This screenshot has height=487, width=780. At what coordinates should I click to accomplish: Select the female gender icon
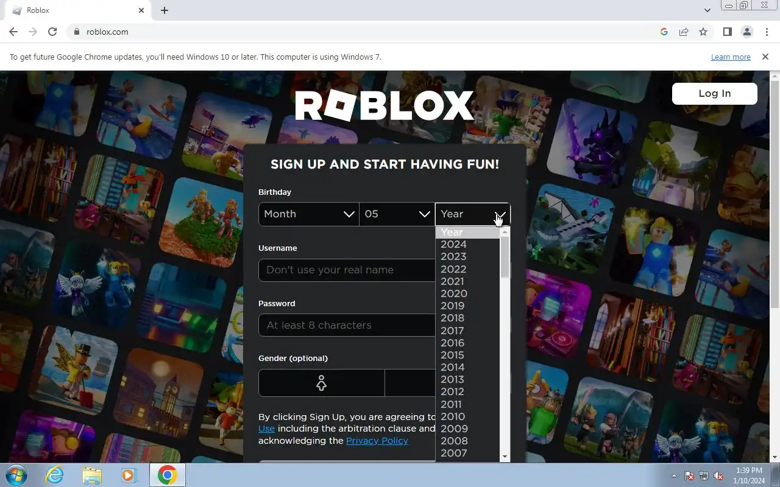321,383
